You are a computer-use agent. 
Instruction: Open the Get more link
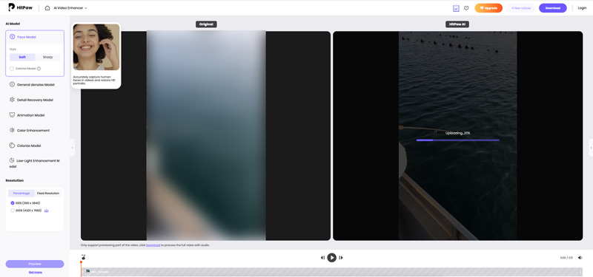pos(36,272)
